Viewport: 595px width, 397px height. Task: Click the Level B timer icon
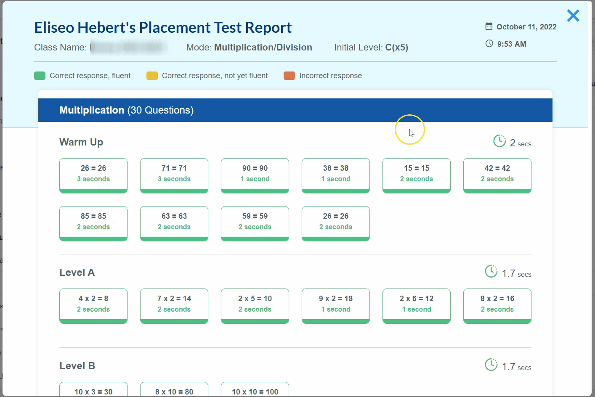point(491,365)
